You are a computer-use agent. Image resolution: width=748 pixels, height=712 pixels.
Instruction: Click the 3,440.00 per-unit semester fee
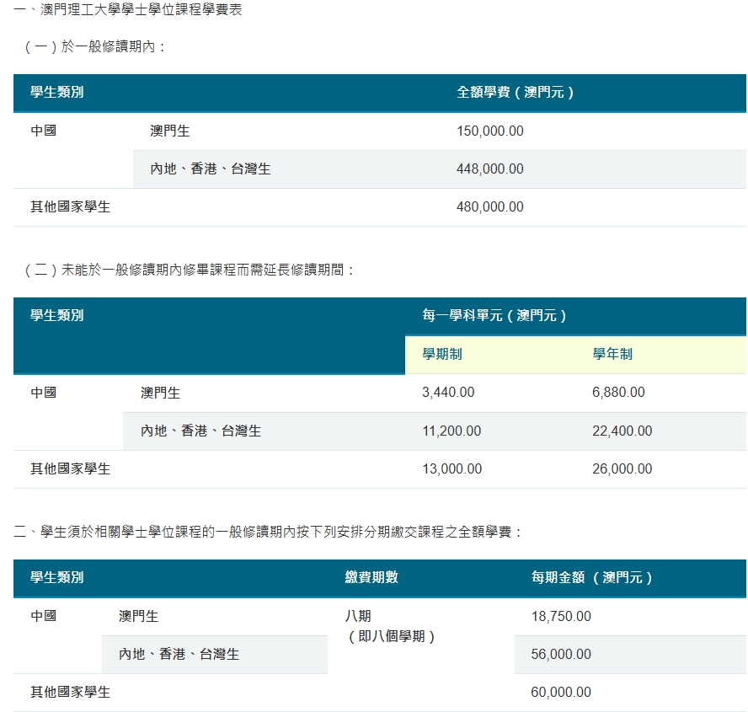click(x=448, y=393)
